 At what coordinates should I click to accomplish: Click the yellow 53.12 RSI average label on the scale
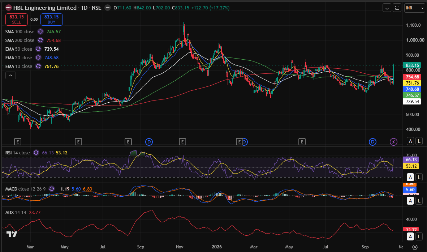pyautogui.click(x=411, y=166)
